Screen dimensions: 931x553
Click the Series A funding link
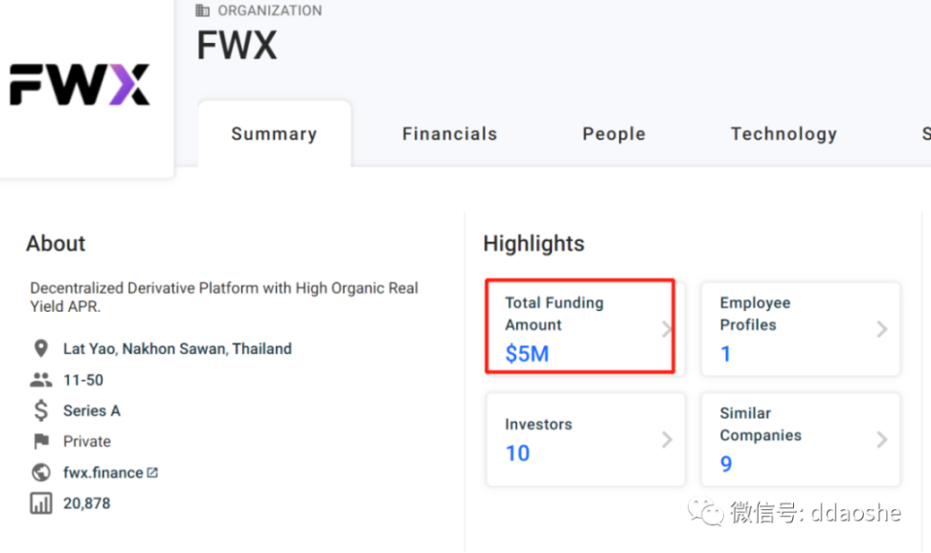pyautogui.click(x=92, y=410)
